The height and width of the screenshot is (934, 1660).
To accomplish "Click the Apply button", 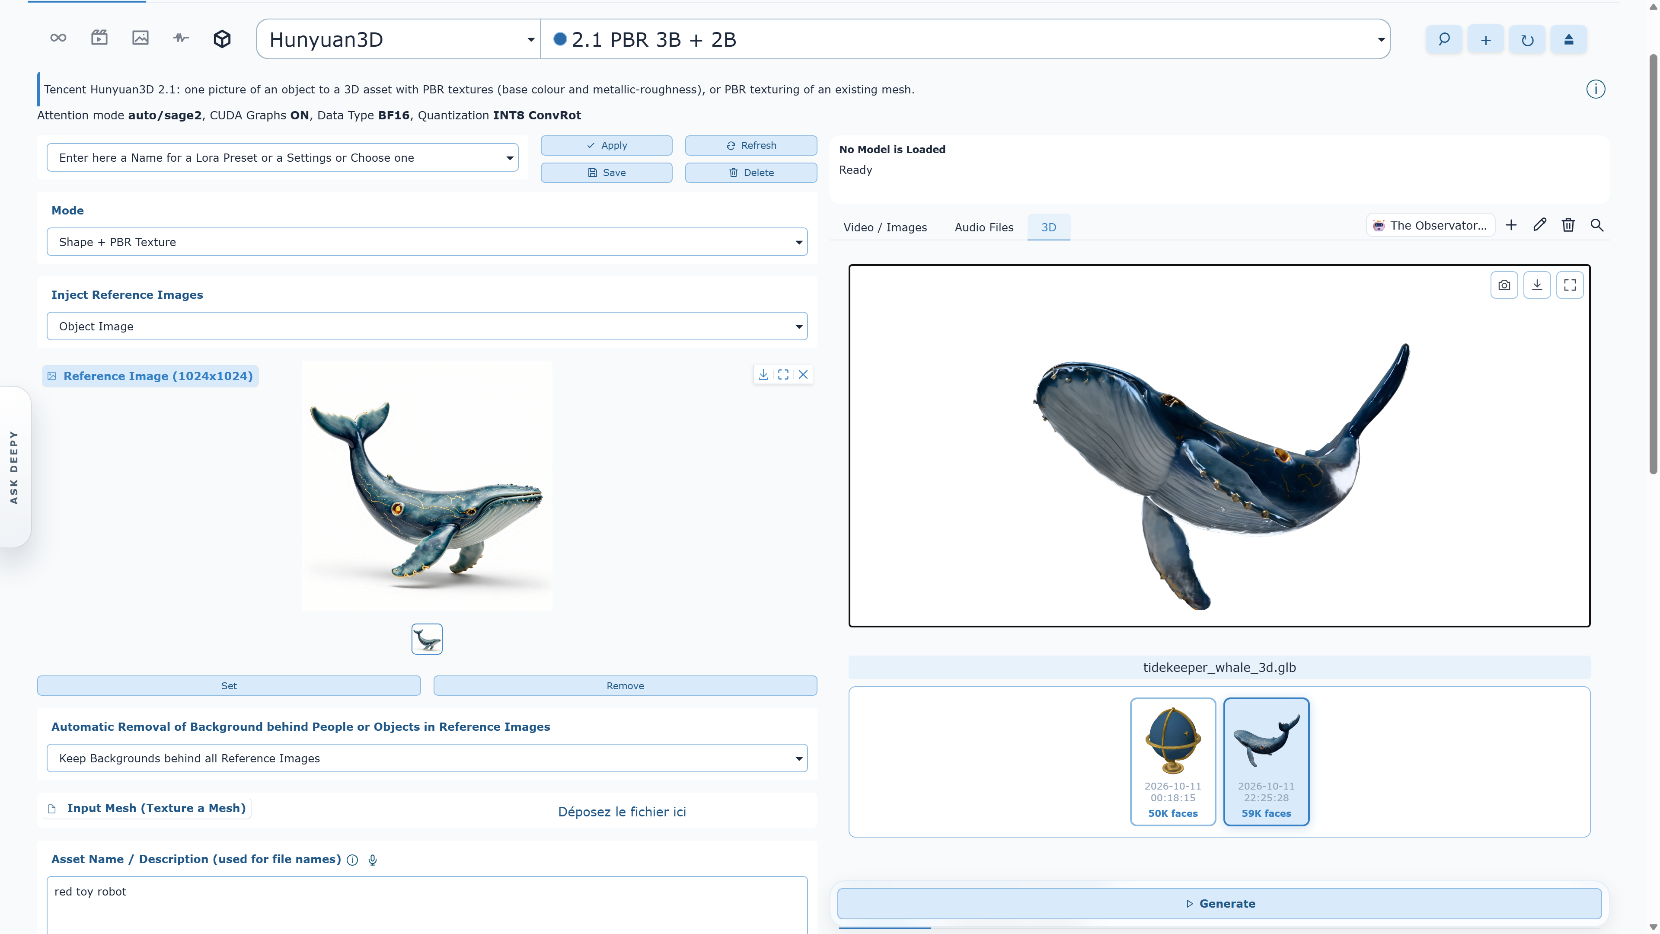I will 607,145.
